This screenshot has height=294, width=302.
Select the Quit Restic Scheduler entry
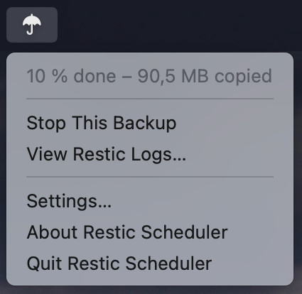click(x=150, y=263)
